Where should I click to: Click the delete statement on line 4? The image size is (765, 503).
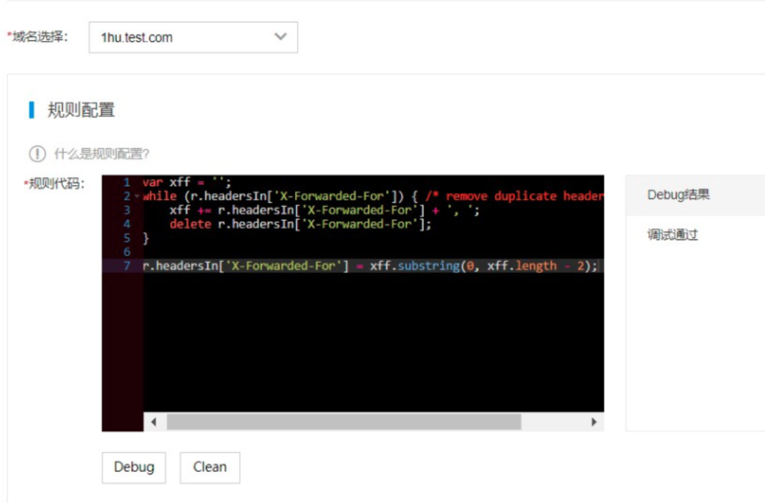coord(301,224)
